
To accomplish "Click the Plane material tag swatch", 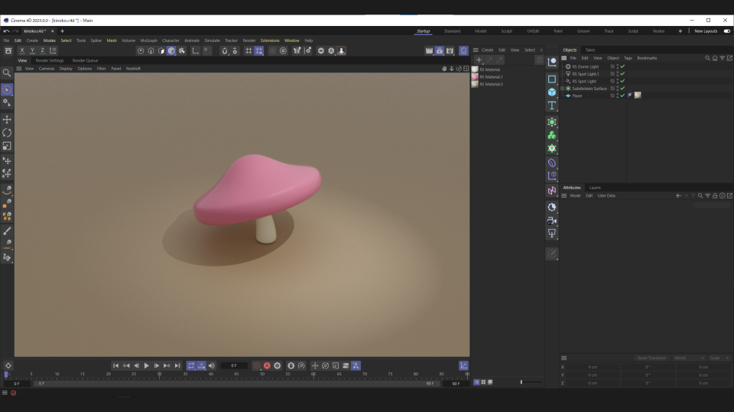I will [638, 95].
